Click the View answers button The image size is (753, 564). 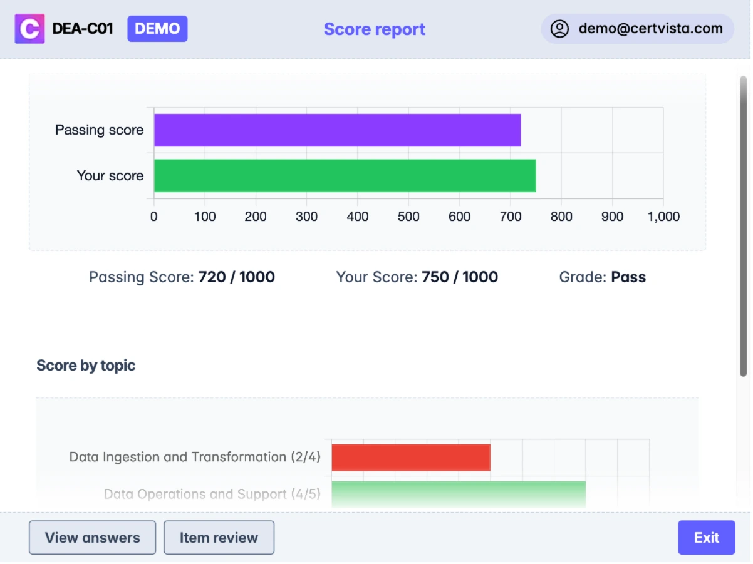[92, 537]
